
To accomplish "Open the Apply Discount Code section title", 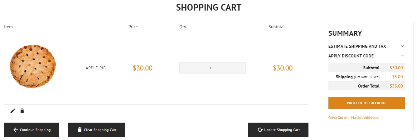I will pyautogui.click(x=351, y=56).
